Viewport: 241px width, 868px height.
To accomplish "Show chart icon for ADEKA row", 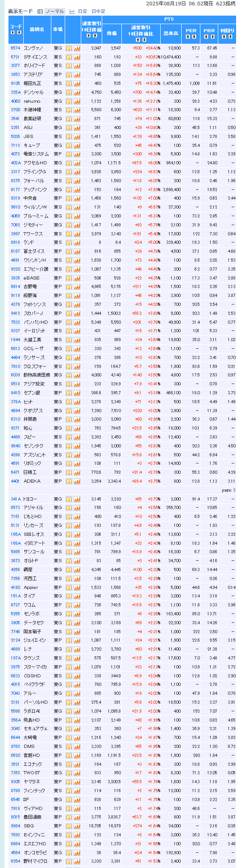I will tap(77, 481).
